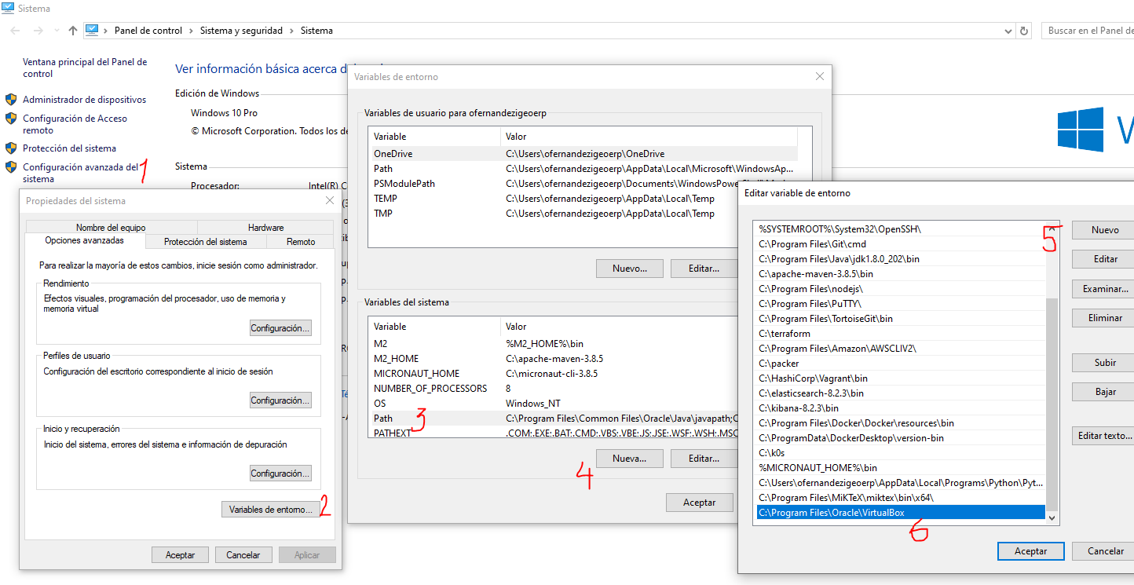1134x585 pixels.
Task: Click Editar texto button
Action: 1105,436
